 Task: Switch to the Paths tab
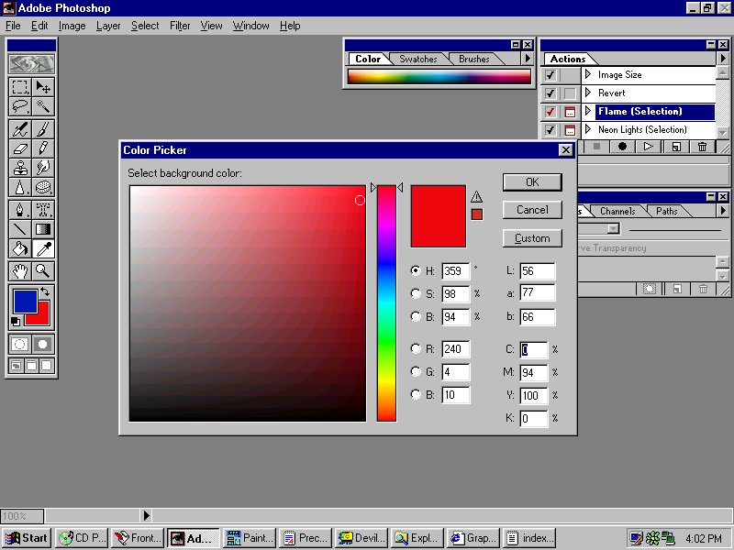[x=667, y=211]
